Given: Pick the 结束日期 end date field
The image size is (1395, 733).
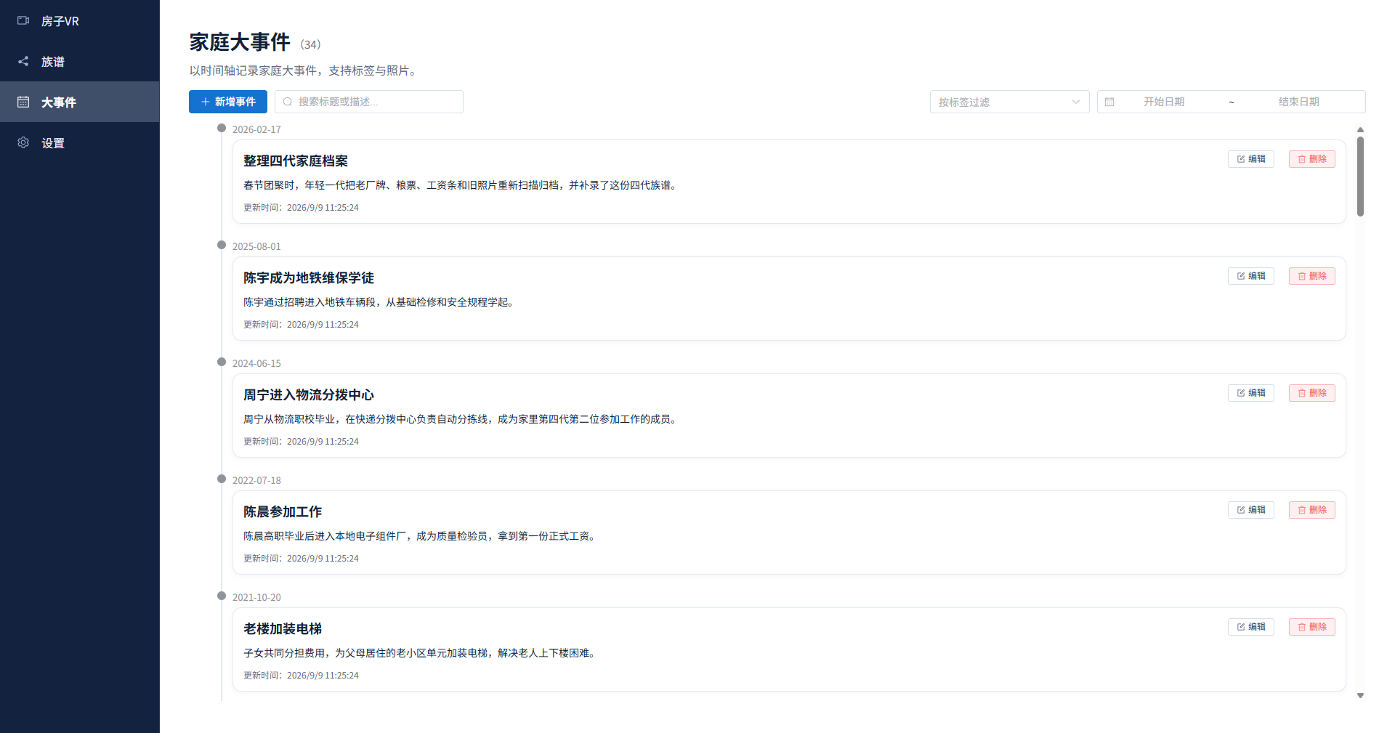Looking at the screenshot, I should (x=1298, y=102).
